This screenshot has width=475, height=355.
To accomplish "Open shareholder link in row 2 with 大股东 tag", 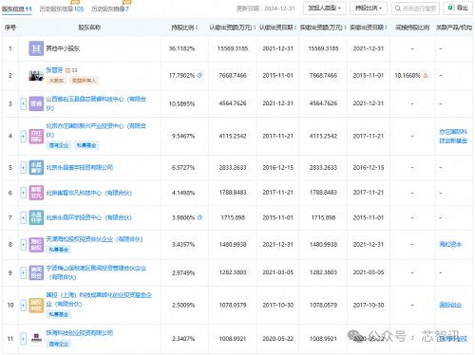I will 54,70.
